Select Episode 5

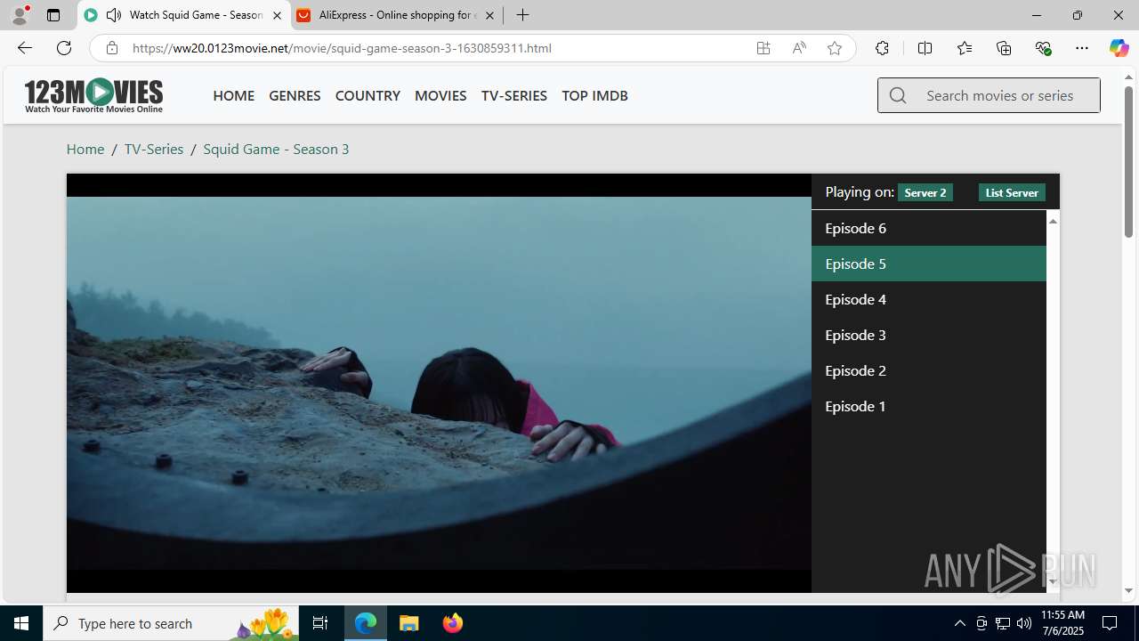pos(928,264)
